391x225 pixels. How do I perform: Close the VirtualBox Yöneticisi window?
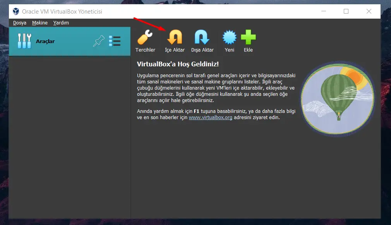pos(369,11)
